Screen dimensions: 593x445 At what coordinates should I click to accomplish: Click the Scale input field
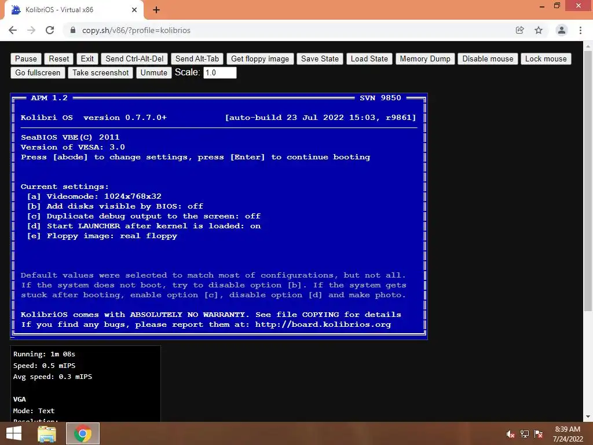pyautogui.click(x=220, y=72)
